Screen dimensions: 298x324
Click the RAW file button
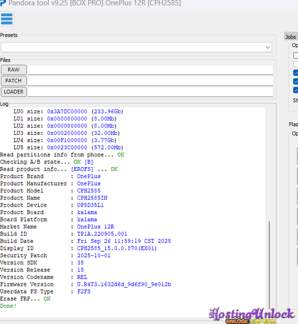[x=14, y=70]
